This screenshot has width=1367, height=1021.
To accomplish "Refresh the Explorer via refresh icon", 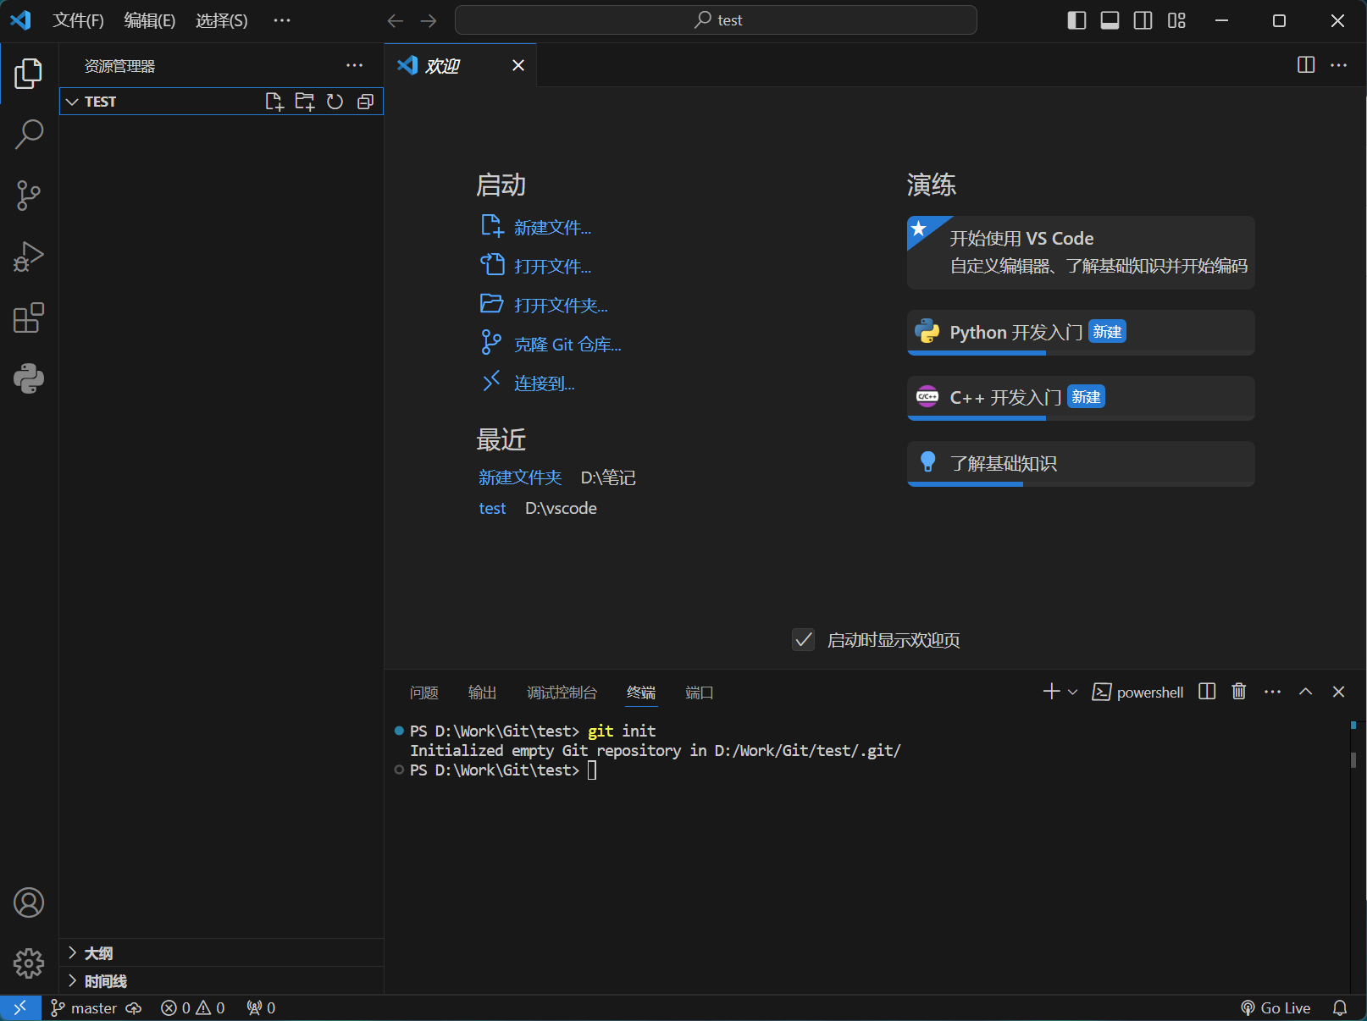I will pyautogui.click(x=335, y=102).
